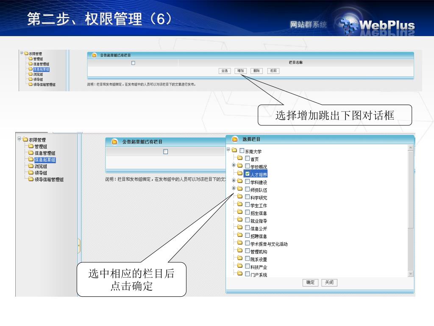Click the WebPlus logo

click(x=376, y=25)
